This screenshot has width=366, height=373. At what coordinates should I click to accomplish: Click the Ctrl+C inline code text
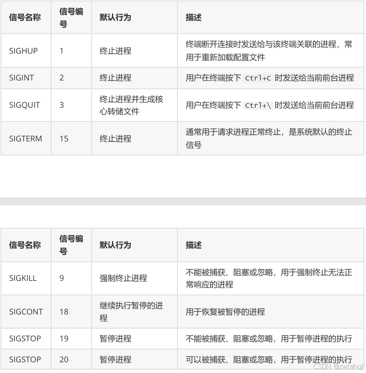[x=258, y=78]
